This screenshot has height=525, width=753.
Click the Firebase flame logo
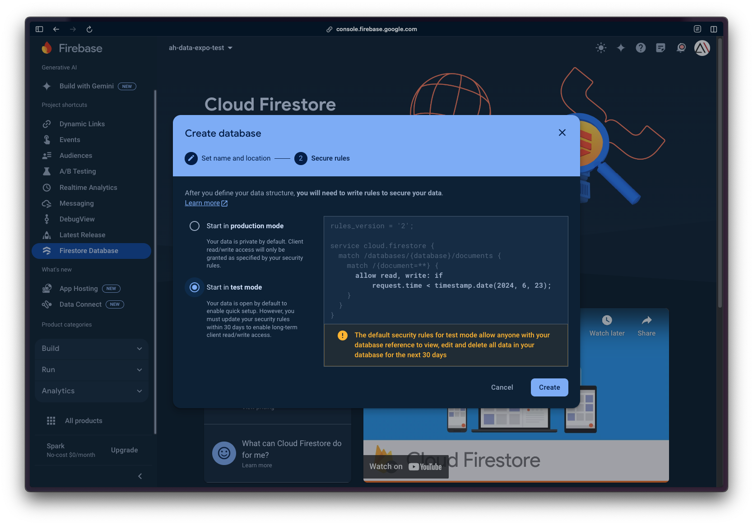[x=47, y=48]
